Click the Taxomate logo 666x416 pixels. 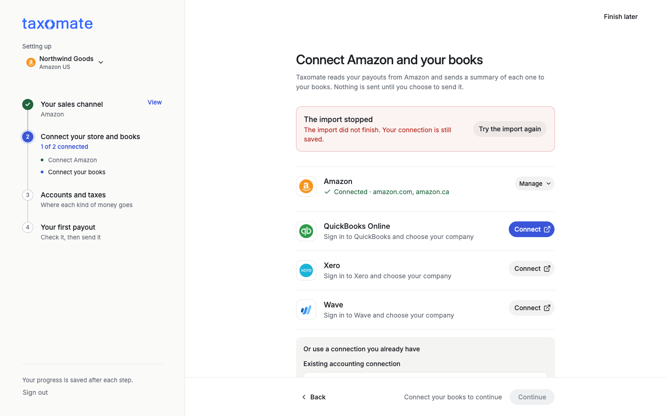57,24
